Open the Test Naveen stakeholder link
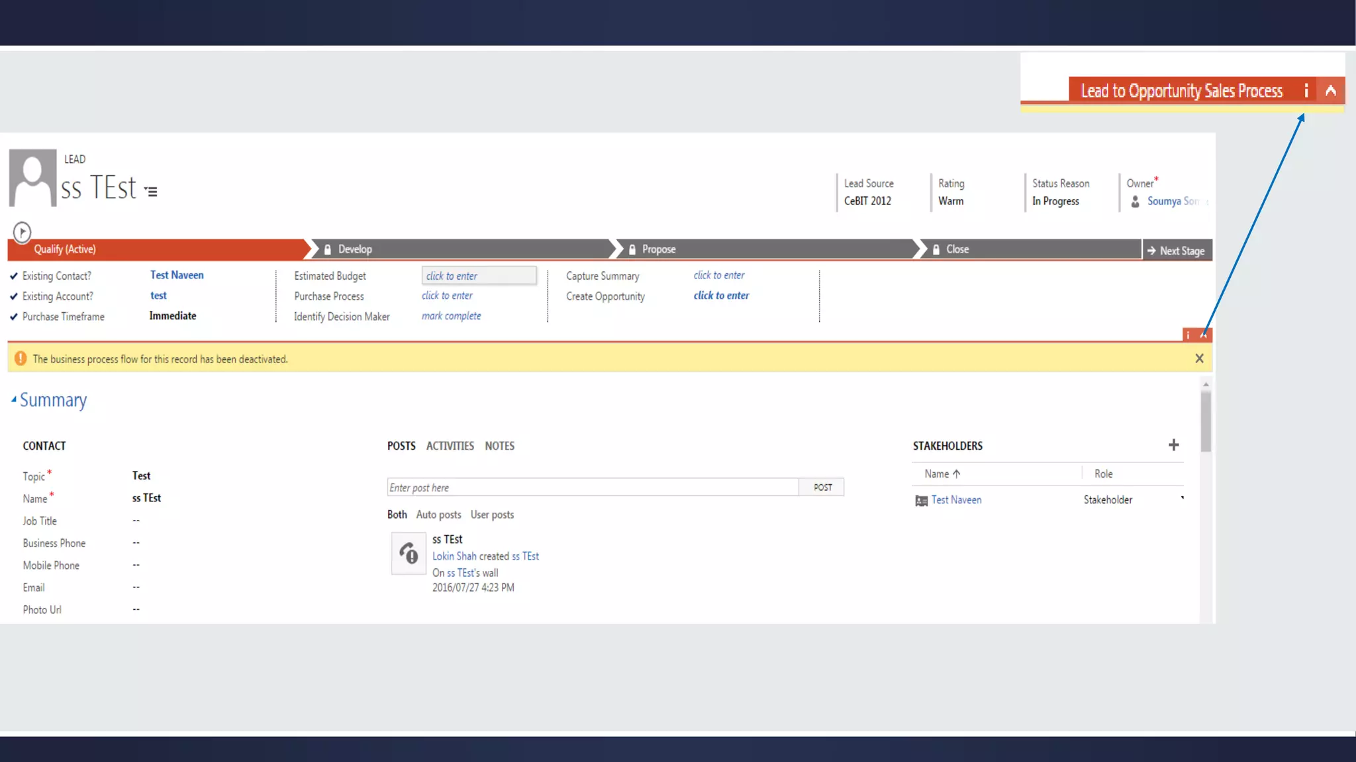The height and width of the screenshot is (762, 1356). tap(956, 500)
